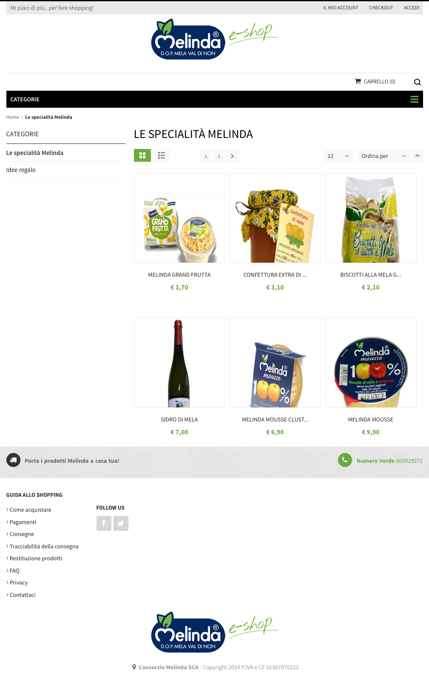Open the items-per-page 12 dropdown
Image resolution: width=429 pixels, height=682 pixels.
[338, 156]
